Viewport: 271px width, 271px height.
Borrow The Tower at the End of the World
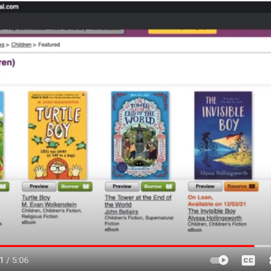tap(158, 187)
